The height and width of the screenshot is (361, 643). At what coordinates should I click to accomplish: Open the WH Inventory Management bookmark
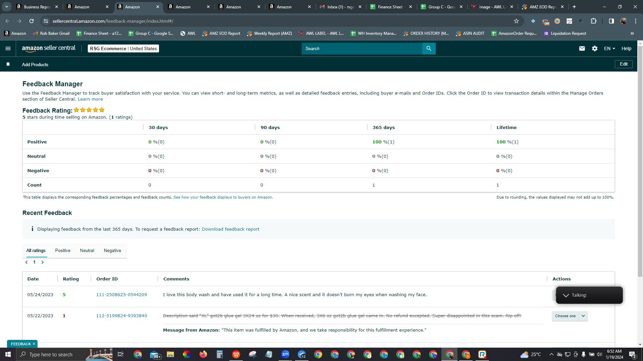(373, 33)
